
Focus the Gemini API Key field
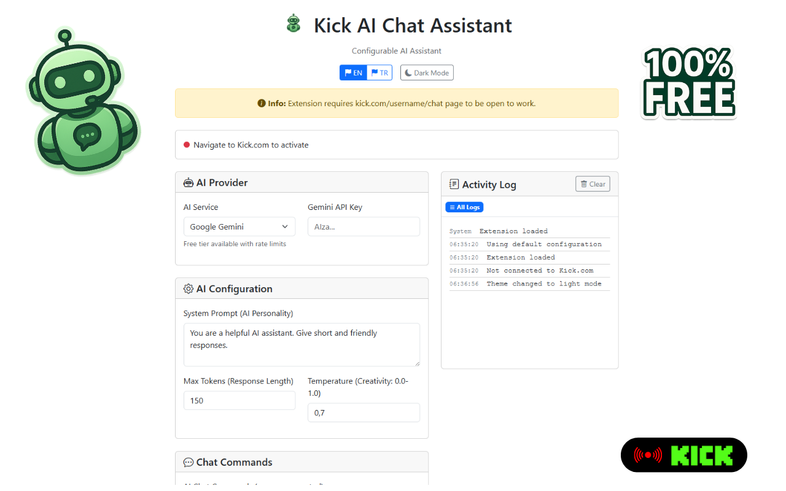click(364, 226)
